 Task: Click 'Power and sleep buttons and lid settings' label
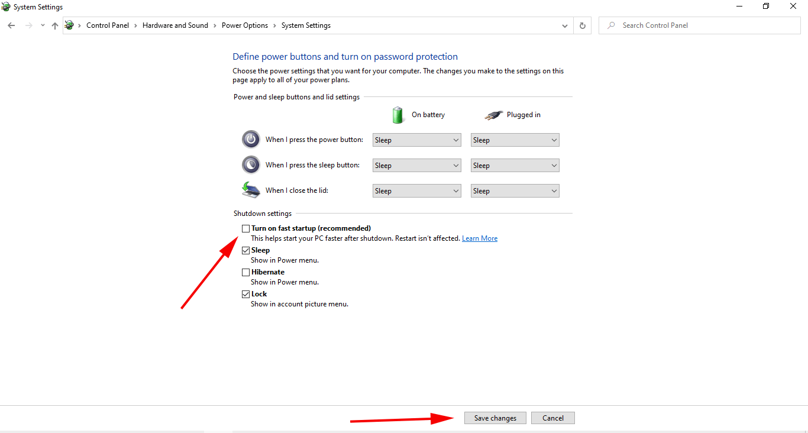(x=296, y=97)
